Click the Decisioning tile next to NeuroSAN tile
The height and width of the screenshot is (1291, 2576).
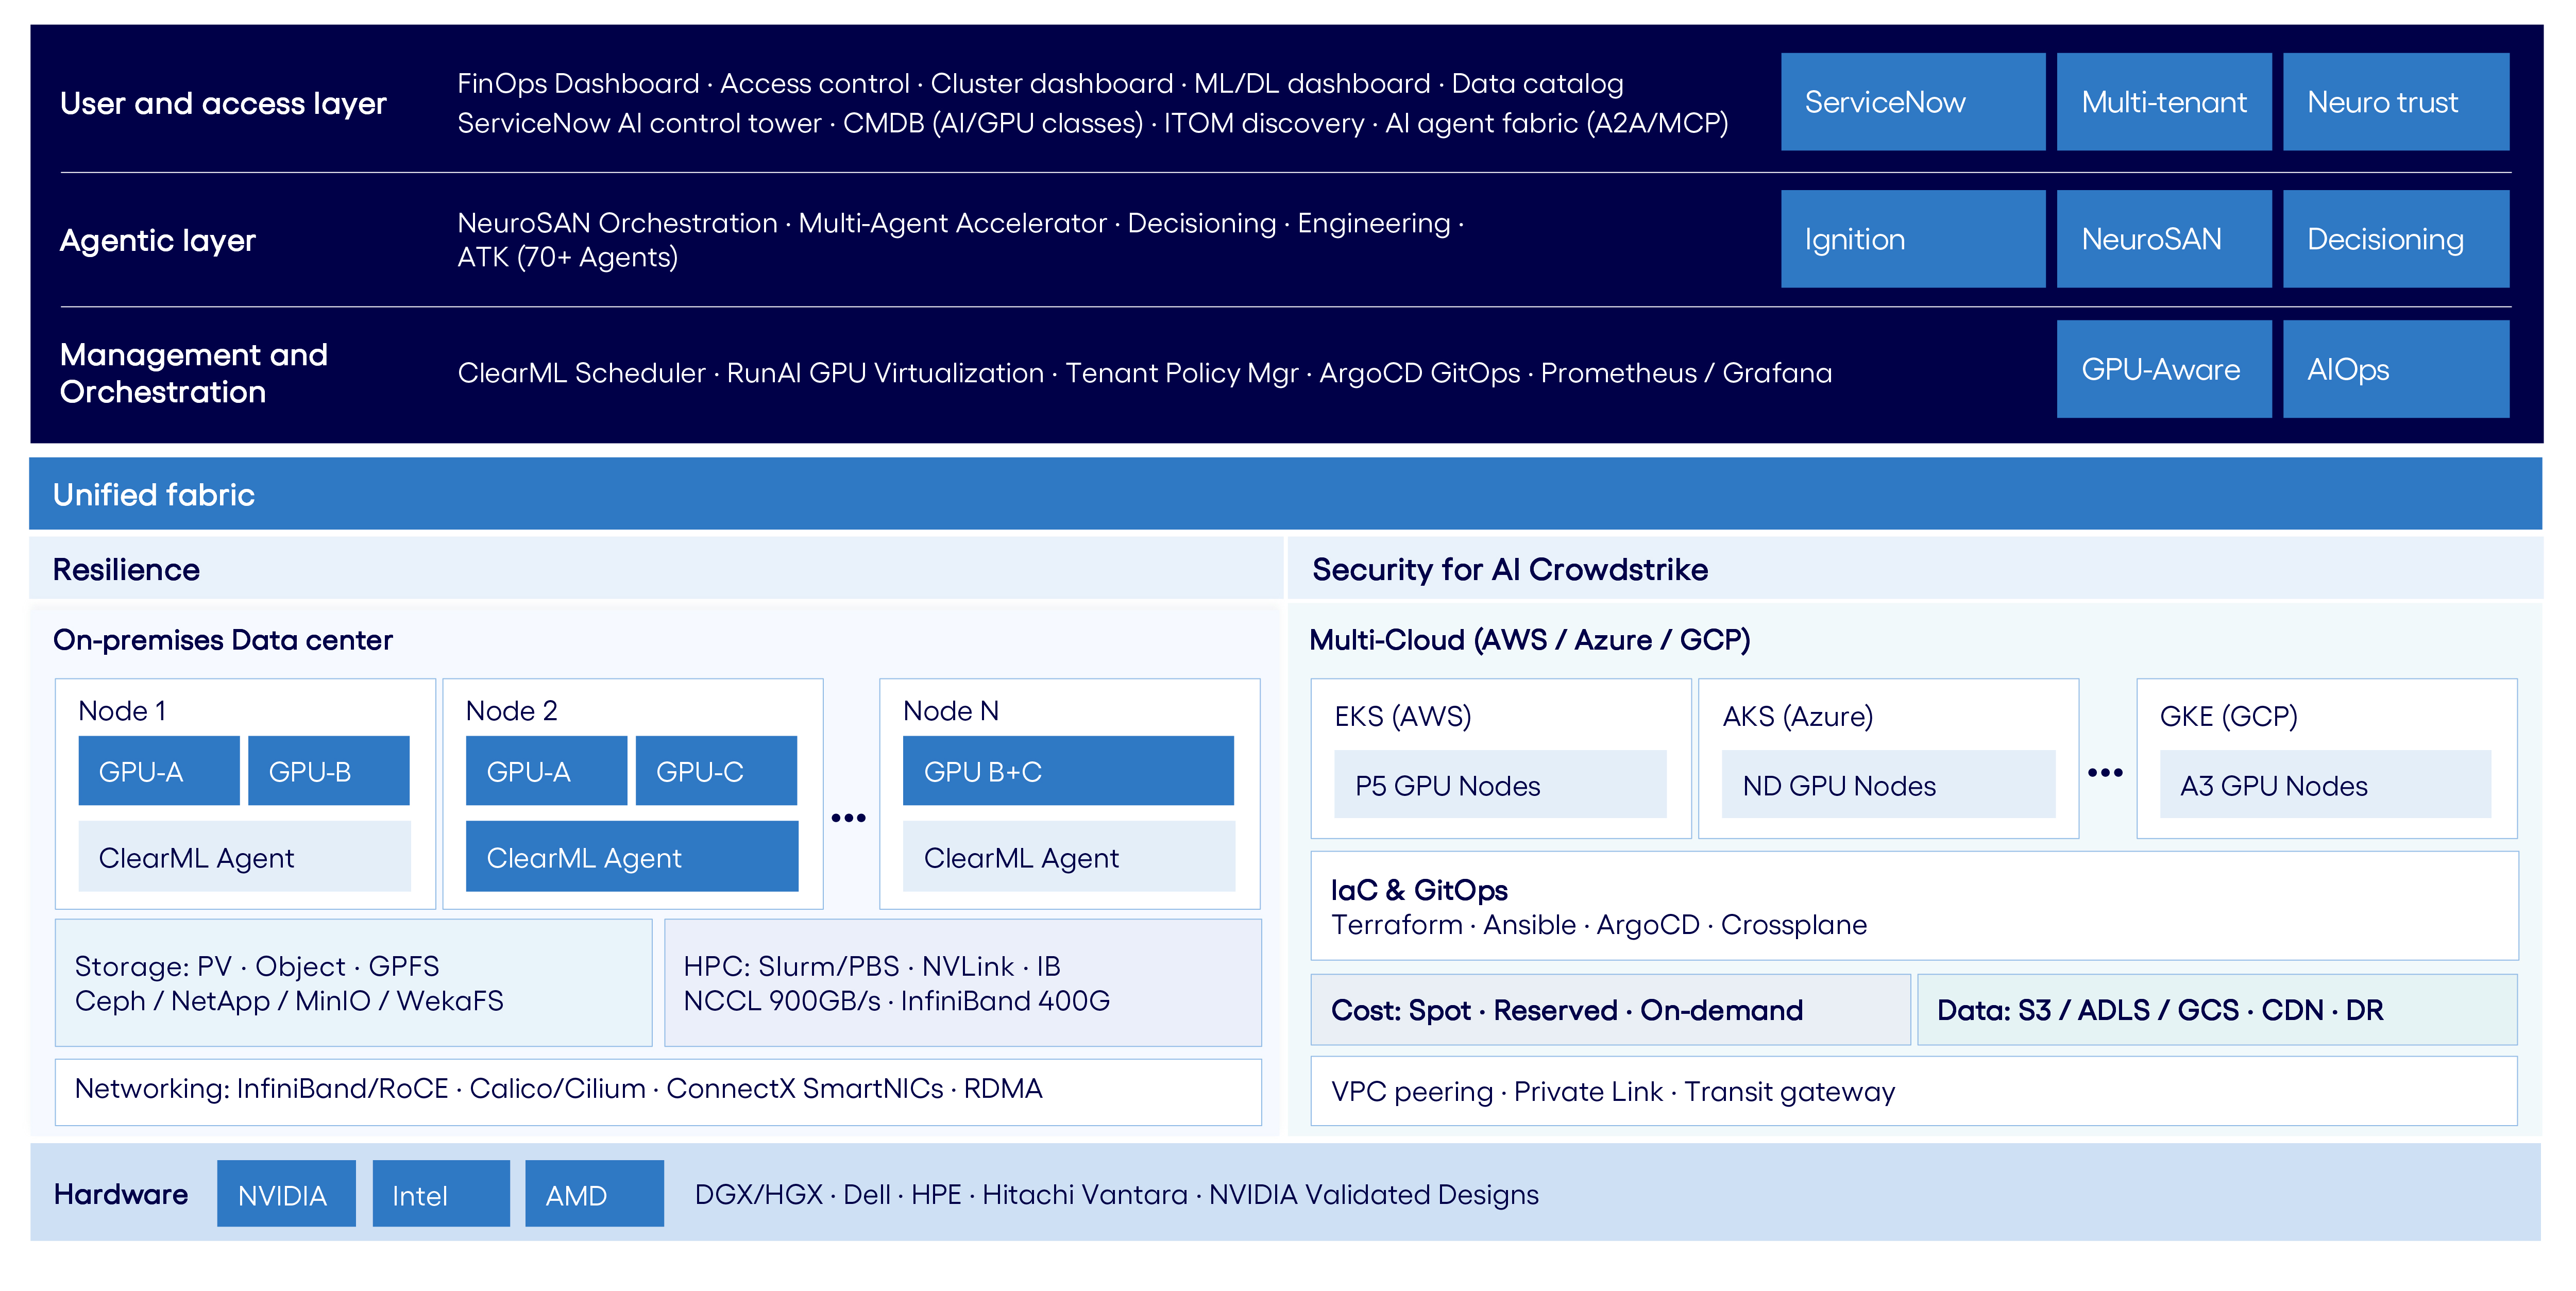click(2396, 239)
